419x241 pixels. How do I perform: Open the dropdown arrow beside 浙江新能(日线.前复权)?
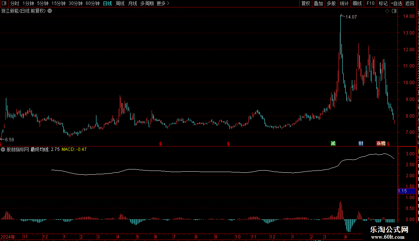[50, 11]
